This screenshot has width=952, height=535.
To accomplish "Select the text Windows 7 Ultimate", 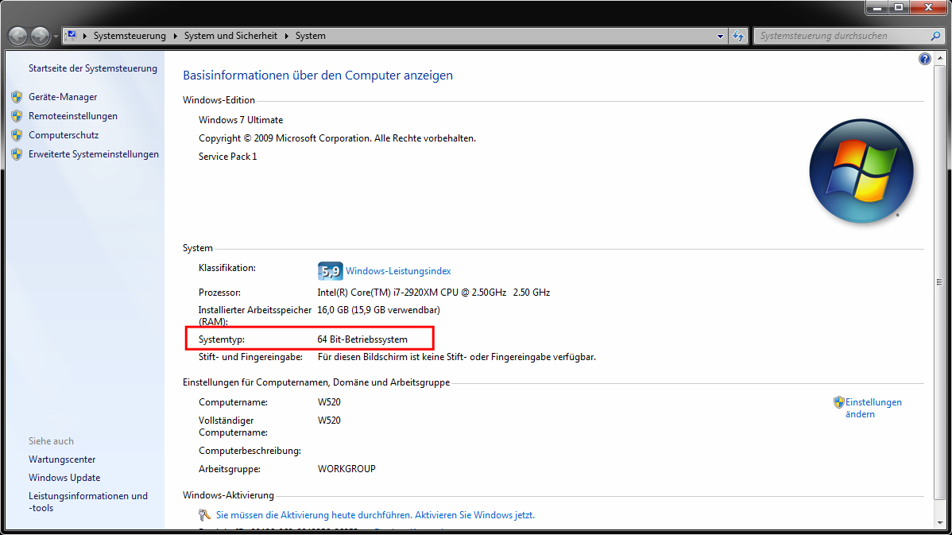I will coord(241,120).
